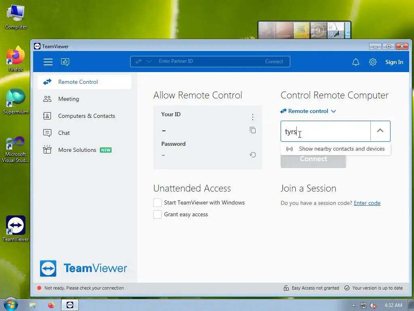Select Show nearby contacts and devices
Viewport: 414px width, 311px height.
pyautogui.click(x=335, y=149)
